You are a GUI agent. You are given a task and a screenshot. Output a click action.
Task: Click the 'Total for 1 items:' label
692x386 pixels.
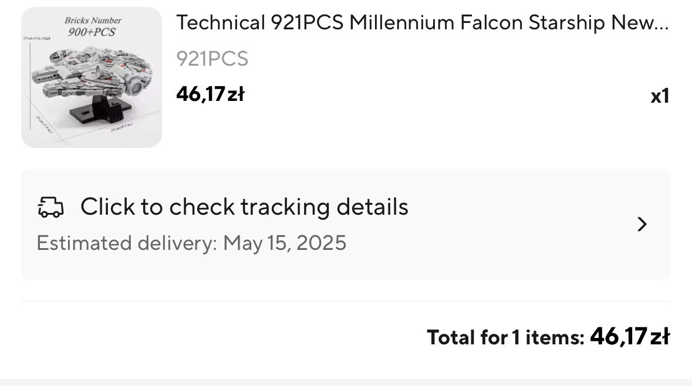[505, 337]
